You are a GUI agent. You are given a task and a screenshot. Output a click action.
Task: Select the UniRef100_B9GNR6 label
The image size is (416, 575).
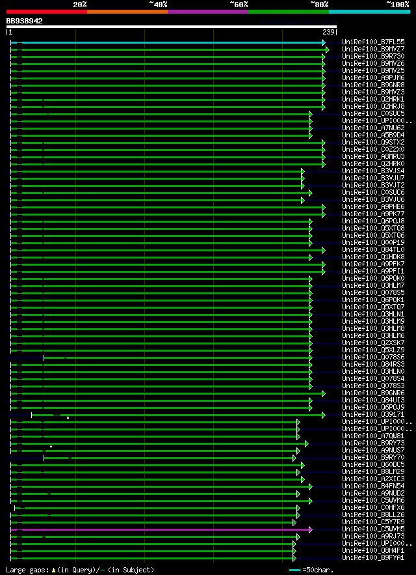tap(373, 393)
